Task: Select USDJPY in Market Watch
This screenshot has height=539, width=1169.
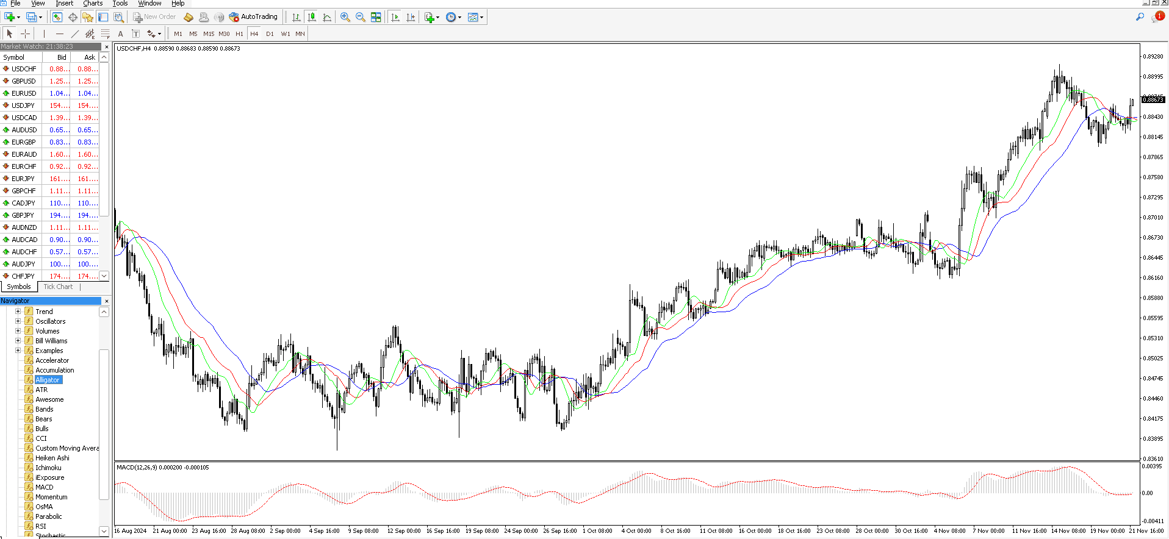Action: pyautogui.click(x=23, y=105)
